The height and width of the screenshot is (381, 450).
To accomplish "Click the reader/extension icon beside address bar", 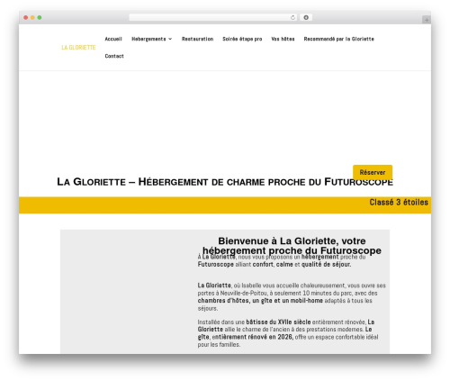I will [306, 18].
